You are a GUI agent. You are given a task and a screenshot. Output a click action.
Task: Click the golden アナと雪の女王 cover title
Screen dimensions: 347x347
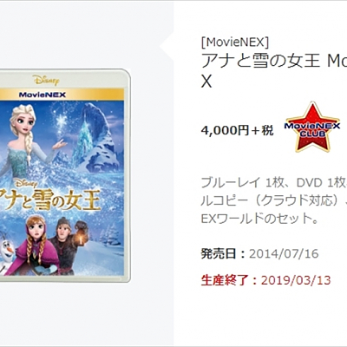(49, 200)
